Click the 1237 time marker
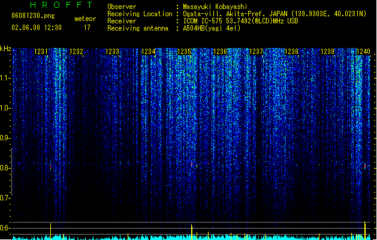377x240 pixels. (256, 52)
